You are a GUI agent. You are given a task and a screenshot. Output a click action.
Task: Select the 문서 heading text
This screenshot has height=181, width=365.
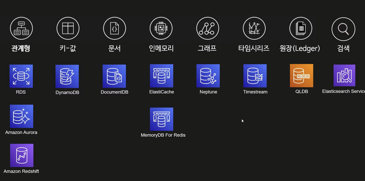(114, 48)
